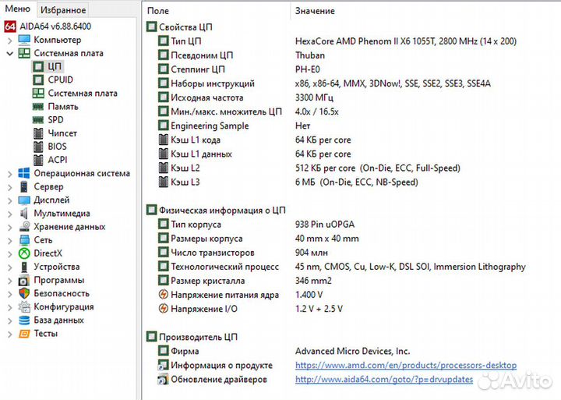Expand the DirectX tree node

[x=9, y=254]
